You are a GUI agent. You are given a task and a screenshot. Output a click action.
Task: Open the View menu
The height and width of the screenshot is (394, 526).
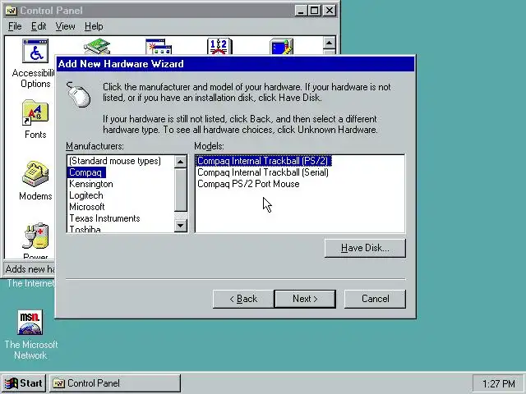(x=65, y=26)
